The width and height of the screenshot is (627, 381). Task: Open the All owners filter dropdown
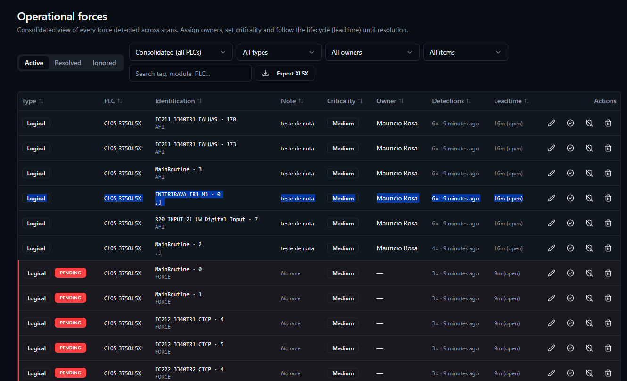tap(372, 52)
